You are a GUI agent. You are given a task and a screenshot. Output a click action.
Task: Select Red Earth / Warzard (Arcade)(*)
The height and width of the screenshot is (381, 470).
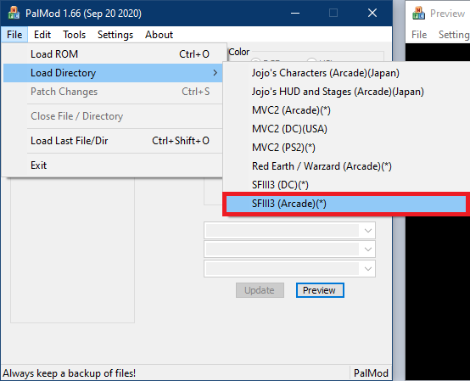(x=346, y=166)
